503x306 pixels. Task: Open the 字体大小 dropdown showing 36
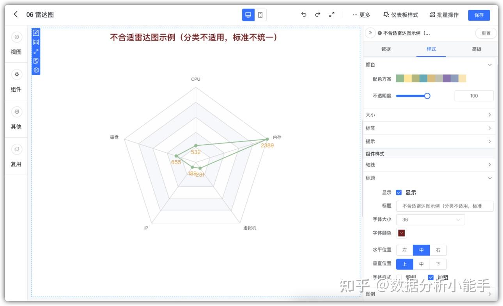coord(430,220)
